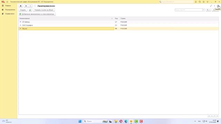Clear the list search field with its small button
221x124 pixels.
[203, 10]
